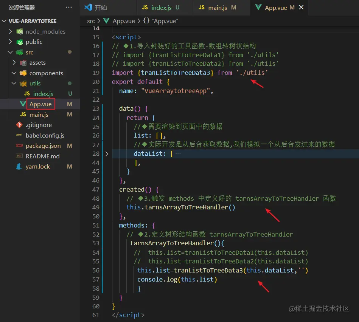The image size is (359, 322).
Task: Open App.vue in the explorer tree
Action: point(40,104)
